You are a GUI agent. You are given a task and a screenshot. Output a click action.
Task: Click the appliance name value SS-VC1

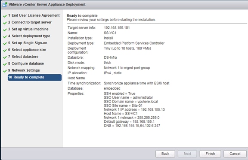tap(110, 33)
